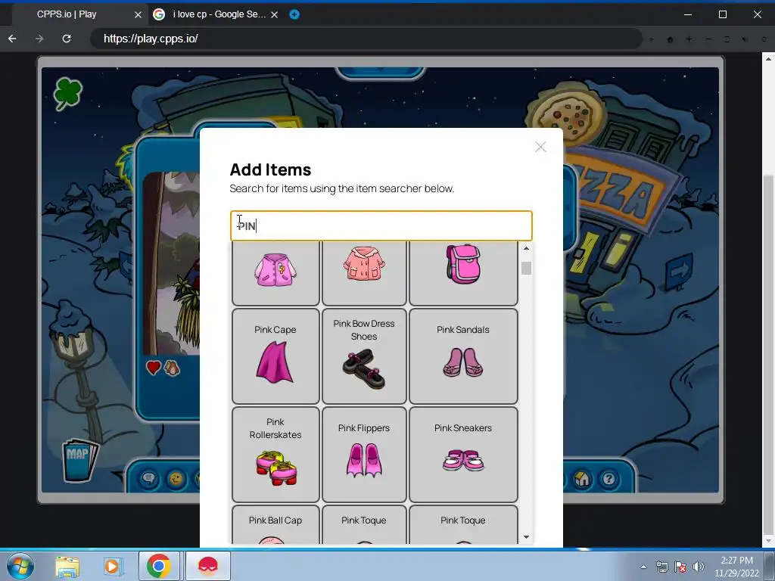
Task: Open the game Map icon
Action: (79, 459)
